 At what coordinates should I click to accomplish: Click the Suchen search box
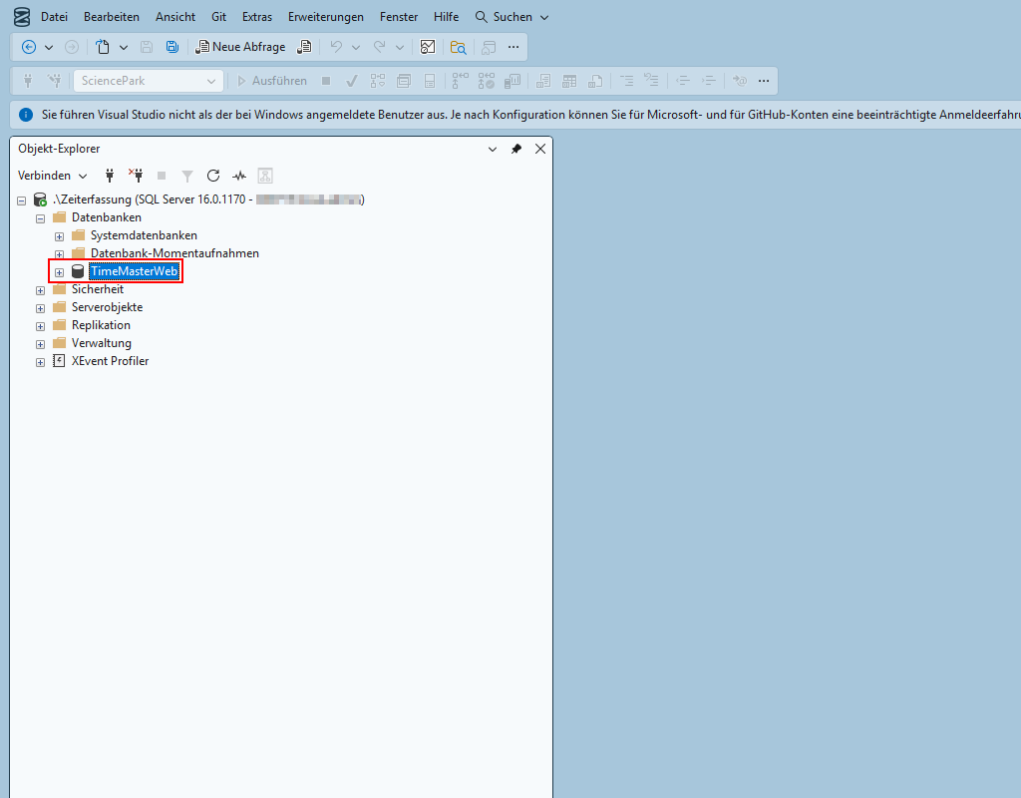tap(511, 17)
